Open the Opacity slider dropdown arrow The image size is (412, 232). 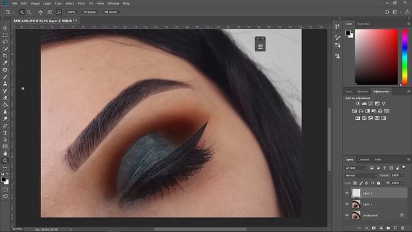point(403,175)
